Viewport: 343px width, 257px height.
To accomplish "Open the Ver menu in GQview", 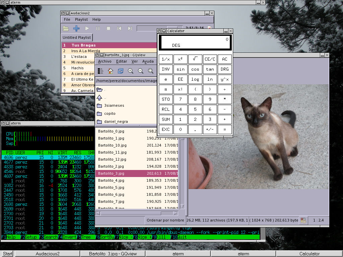I will [135, 62].
